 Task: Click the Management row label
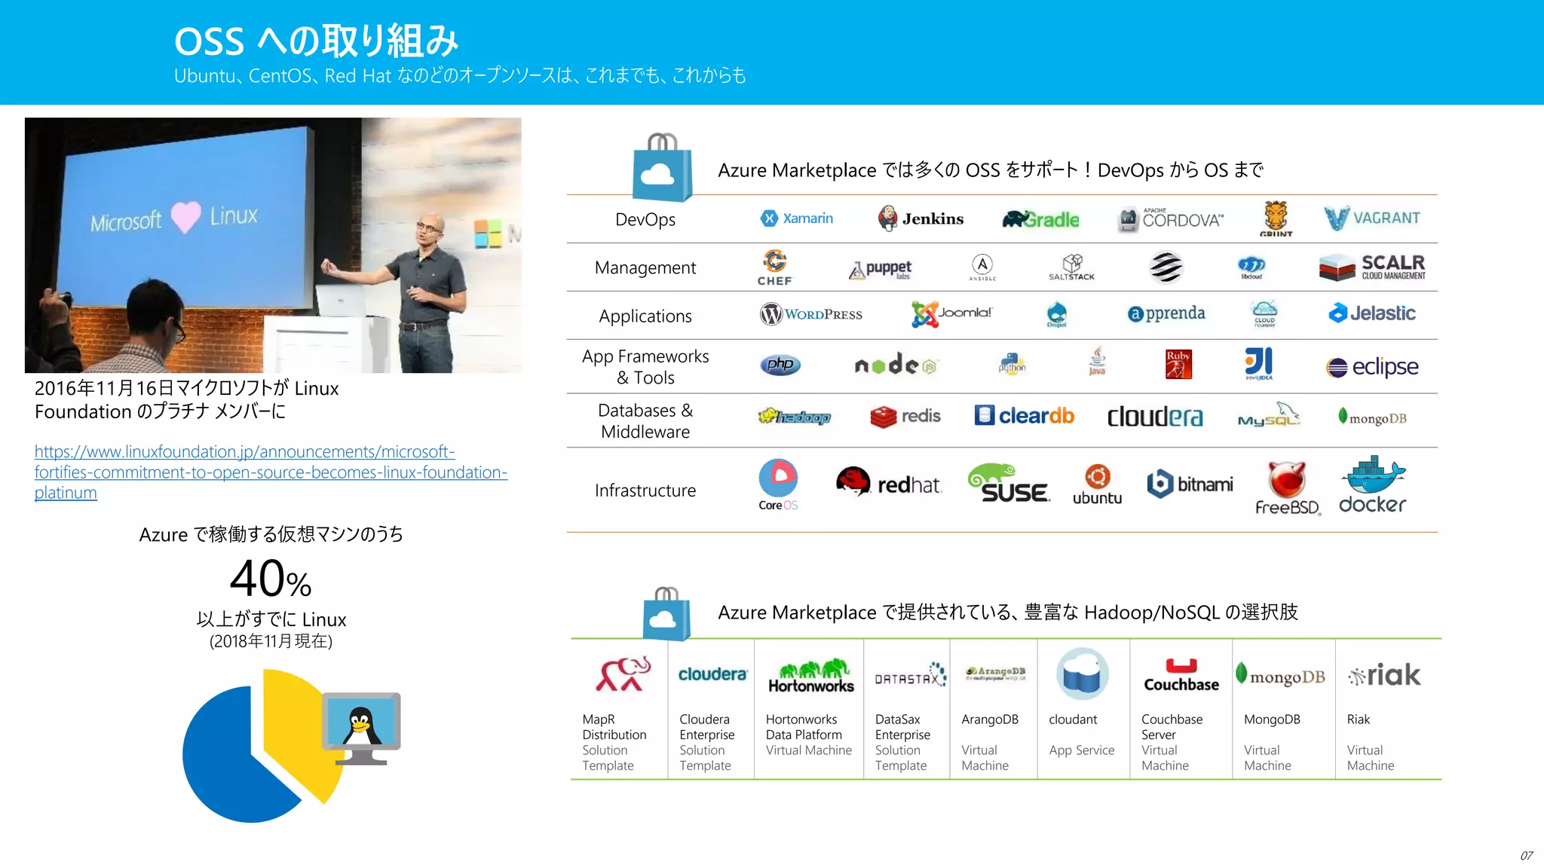pos(645,267)
